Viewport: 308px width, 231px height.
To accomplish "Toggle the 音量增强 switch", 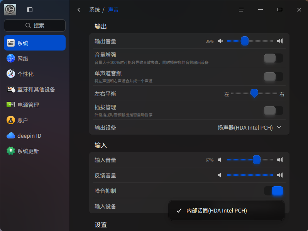I will [x=273, y=58].
